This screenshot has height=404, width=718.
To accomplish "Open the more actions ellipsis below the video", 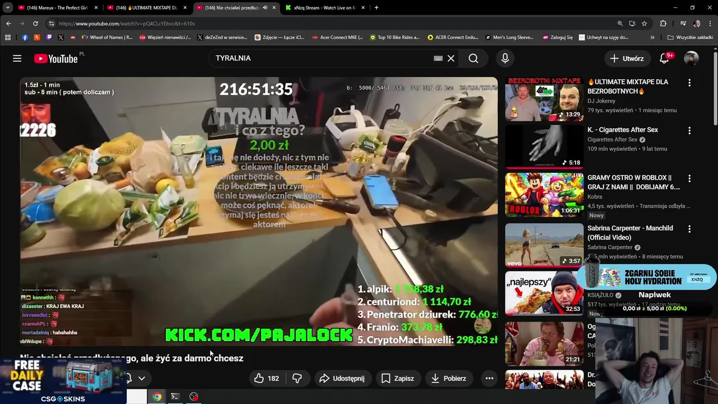I will coord(489,378).
